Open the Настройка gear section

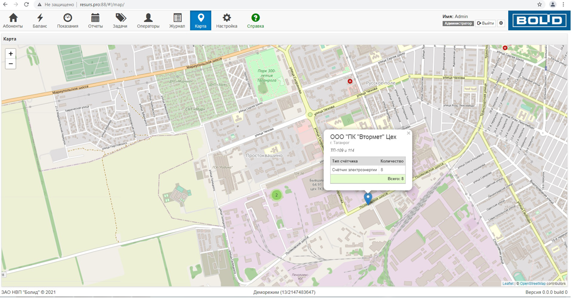point(227,21)
